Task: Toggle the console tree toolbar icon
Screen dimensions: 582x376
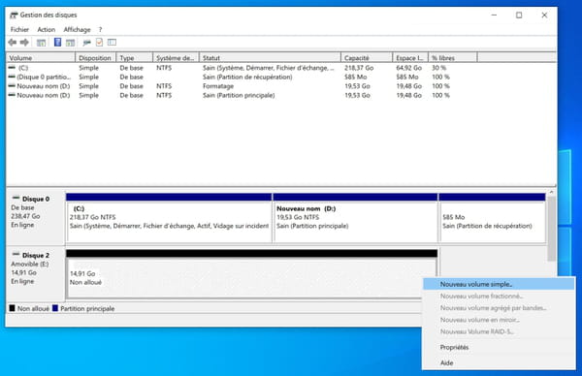Action: tap(41, 43)
